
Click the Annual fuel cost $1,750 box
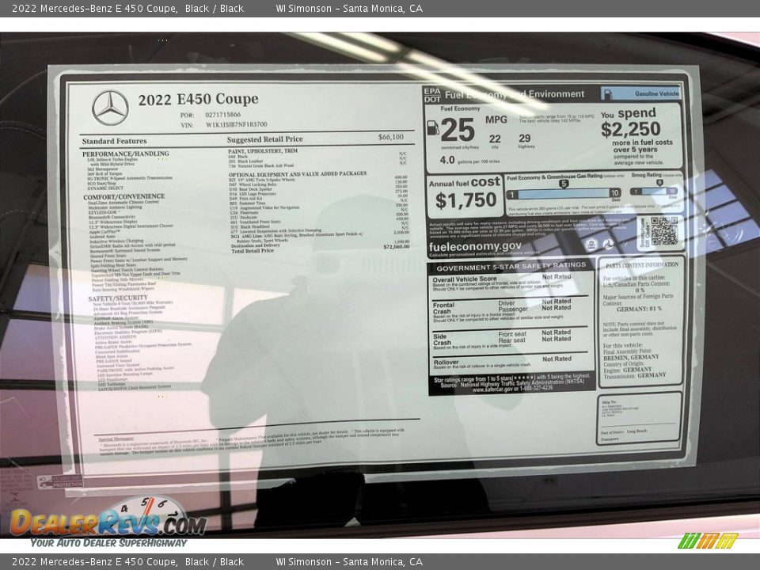point(465,196)
